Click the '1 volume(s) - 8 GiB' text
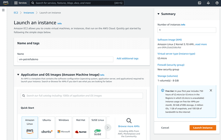Viewport: 221px width, 140px height. point(168,81)
